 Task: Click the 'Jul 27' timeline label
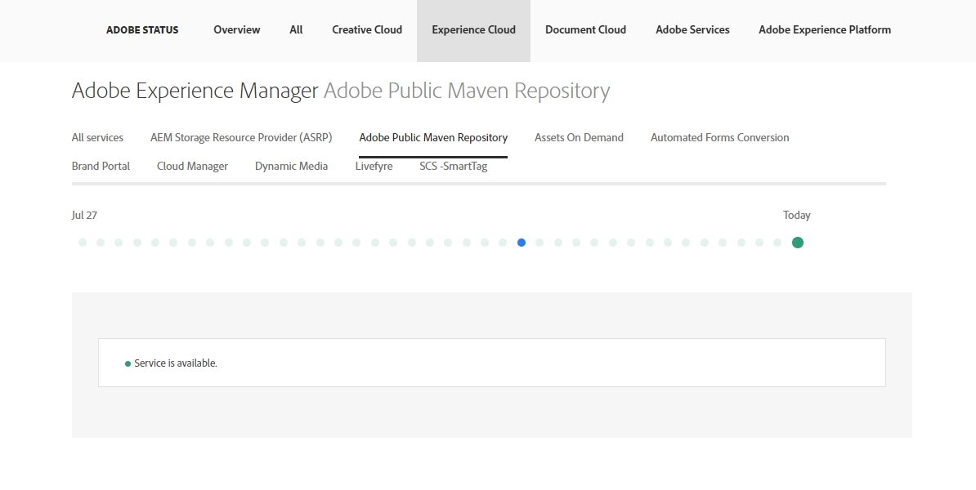[x=84, y=215]
